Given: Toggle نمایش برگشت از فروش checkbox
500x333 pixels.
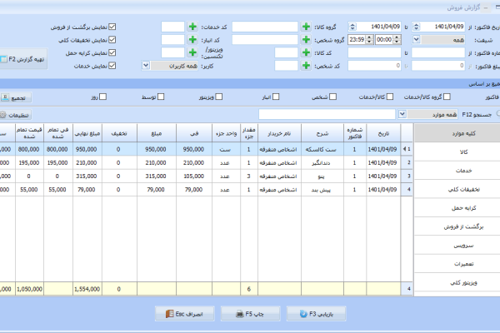Looking at the screenshot, I should [x=112, y=27].
